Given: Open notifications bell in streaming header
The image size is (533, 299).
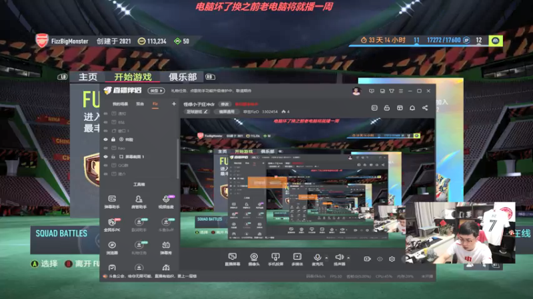Looking at the screenshot, I should [x=412, y=108].
